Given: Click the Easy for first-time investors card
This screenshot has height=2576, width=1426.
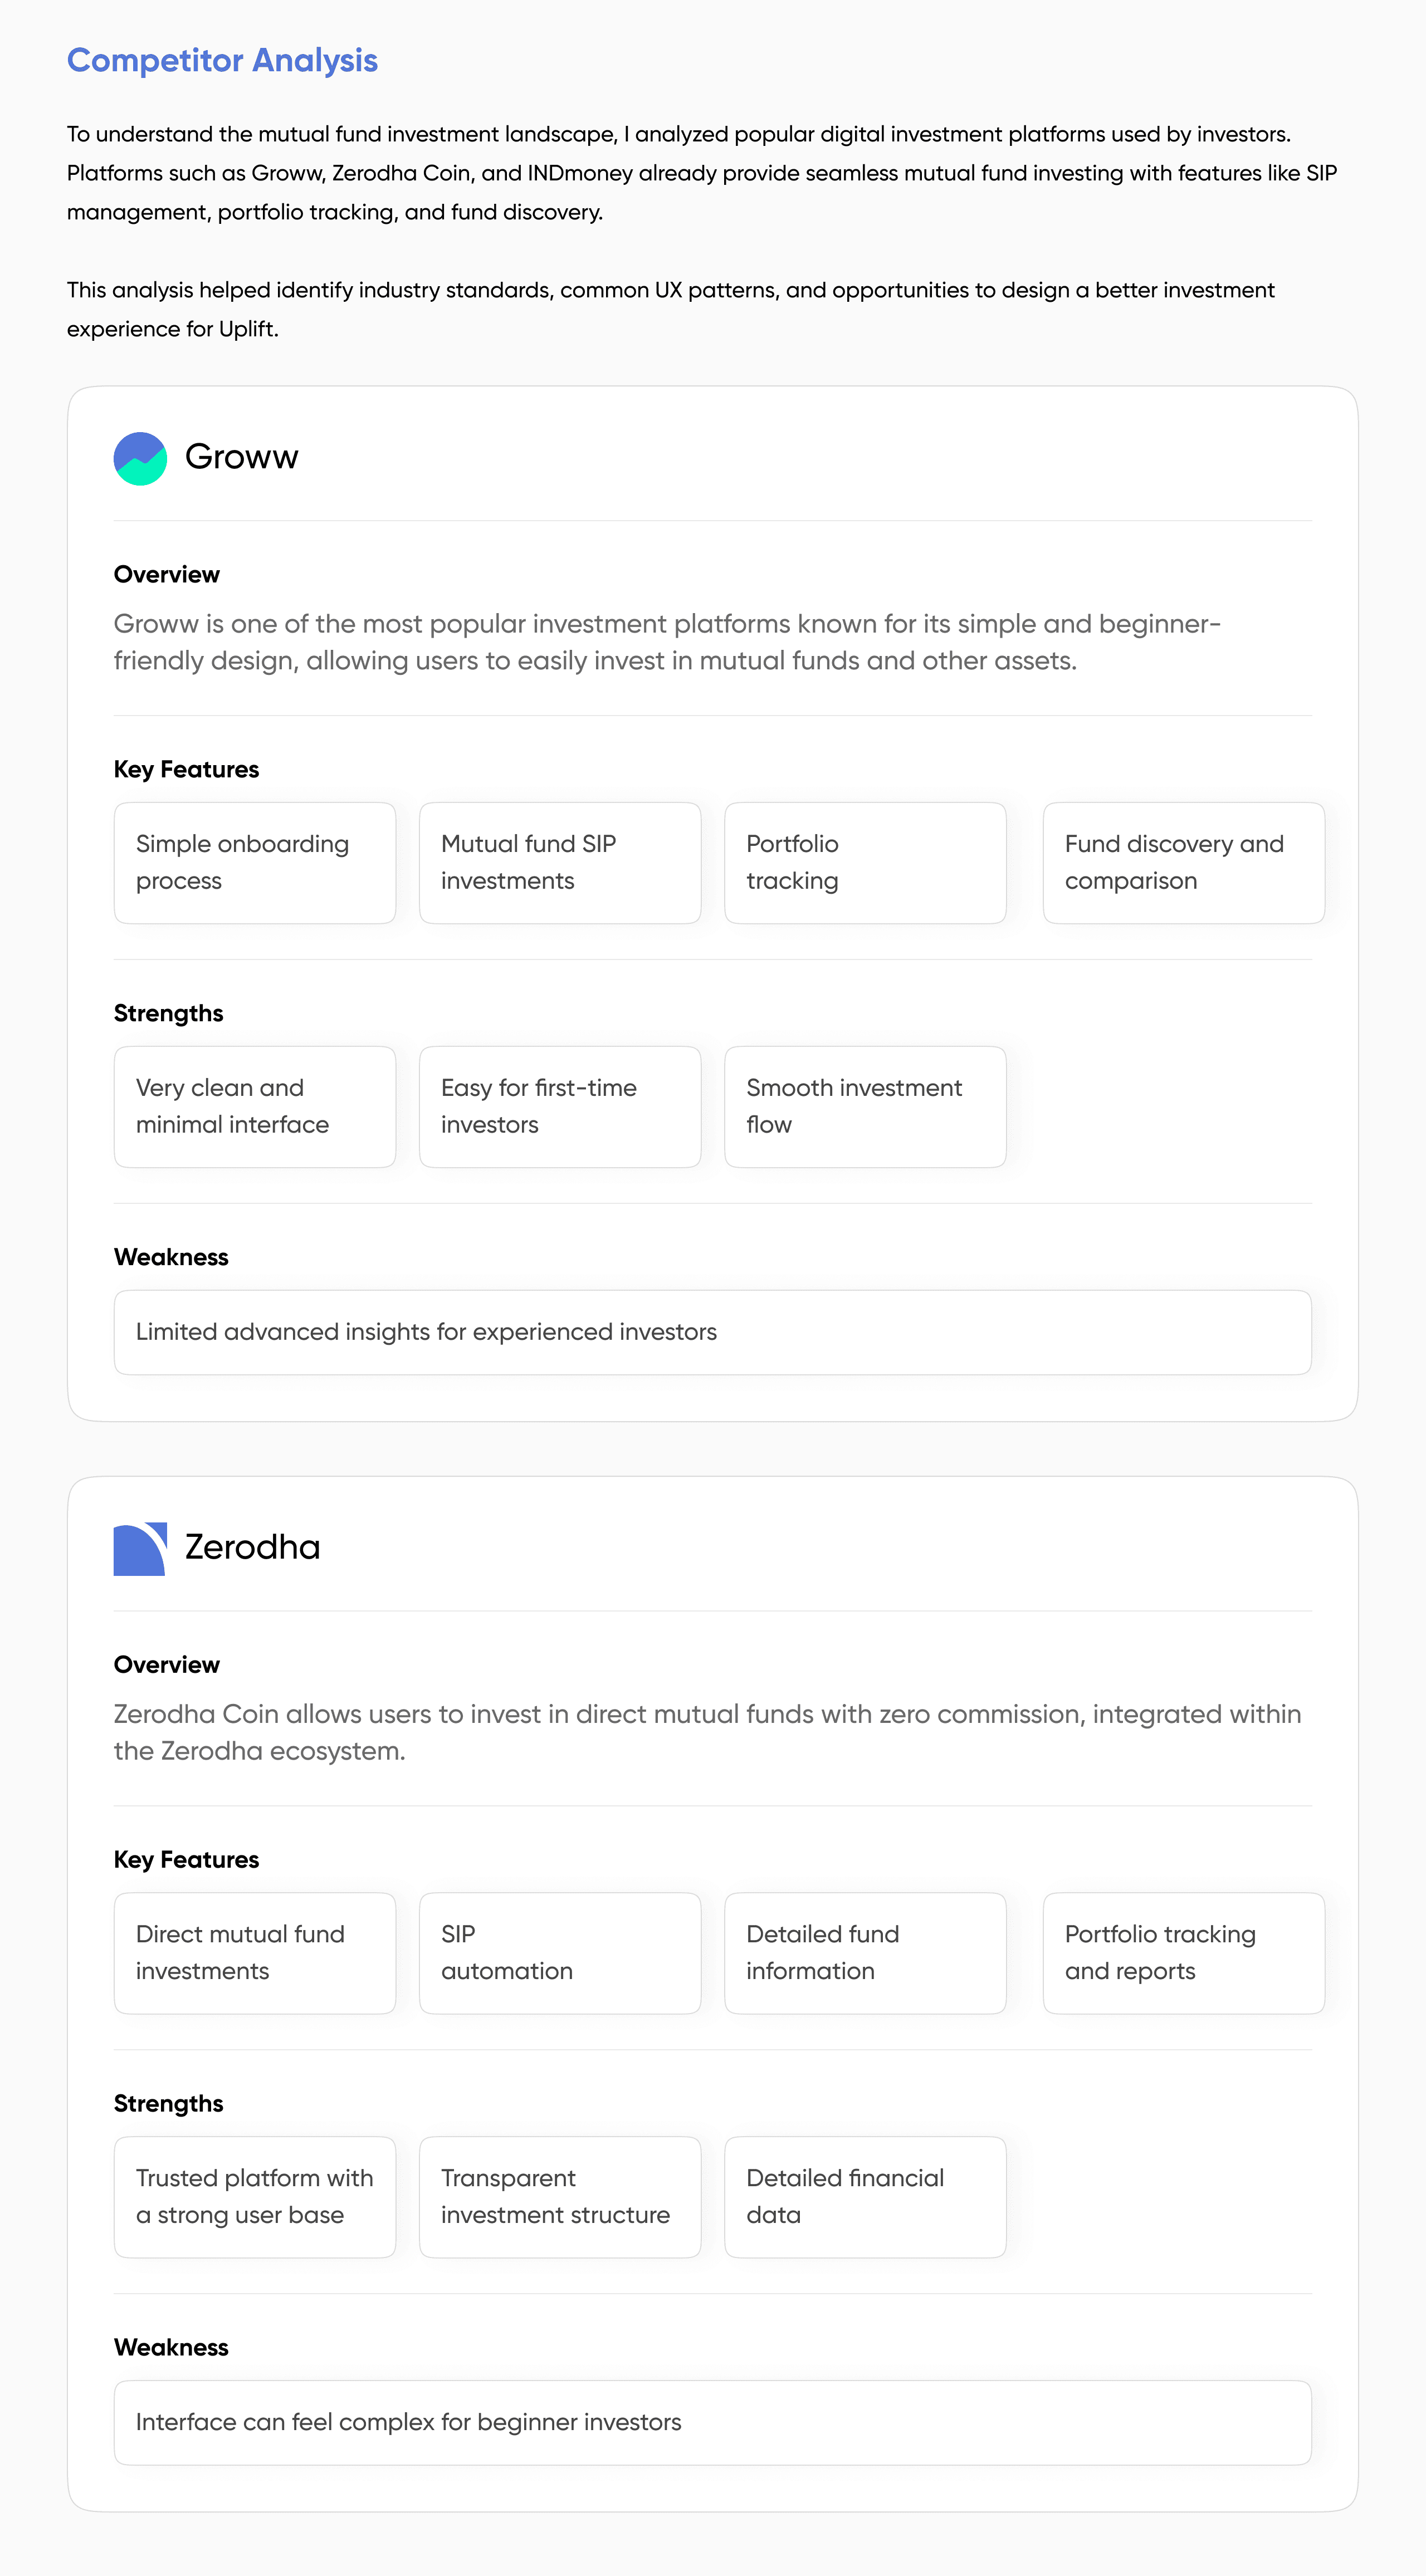Looking at the screenshot, I should click(x=560, y=1106).
